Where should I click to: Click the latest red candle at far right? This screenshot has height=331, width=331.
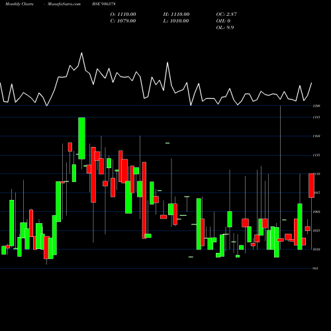(x=311, y=185)
